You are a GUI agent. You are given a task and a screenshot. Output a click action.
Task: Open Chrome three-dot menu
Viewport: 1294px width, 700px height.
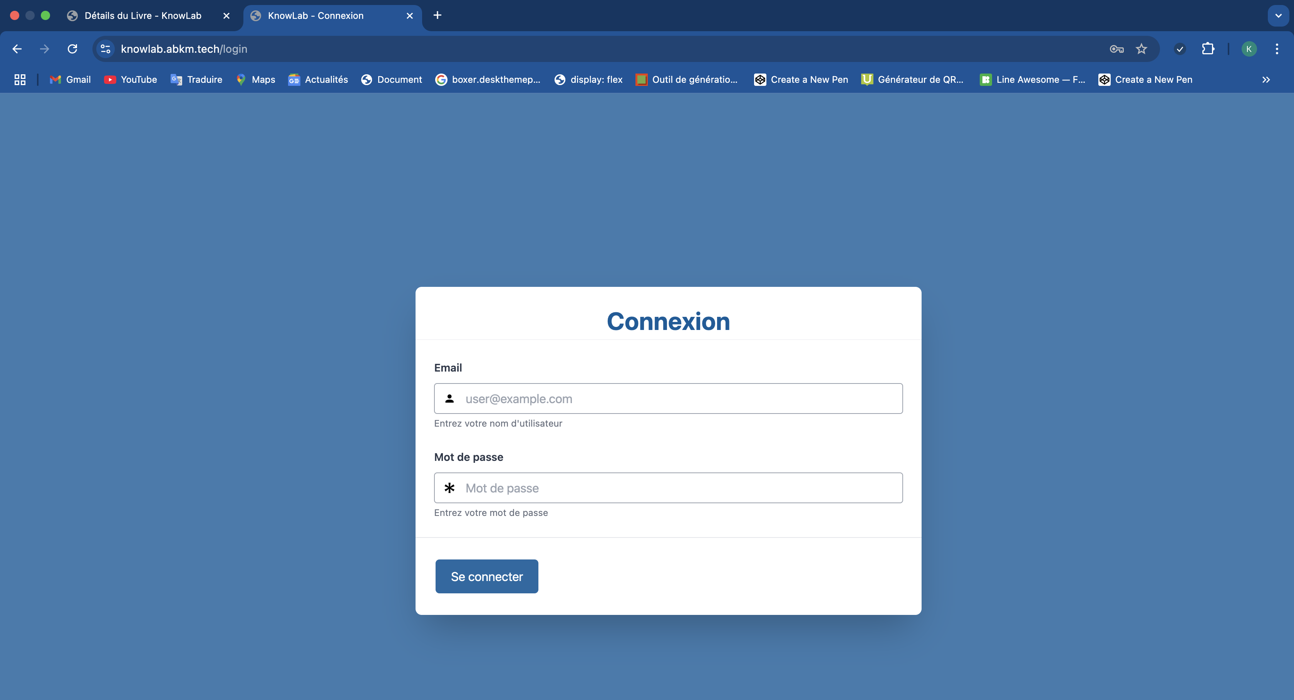[1277, 49]
